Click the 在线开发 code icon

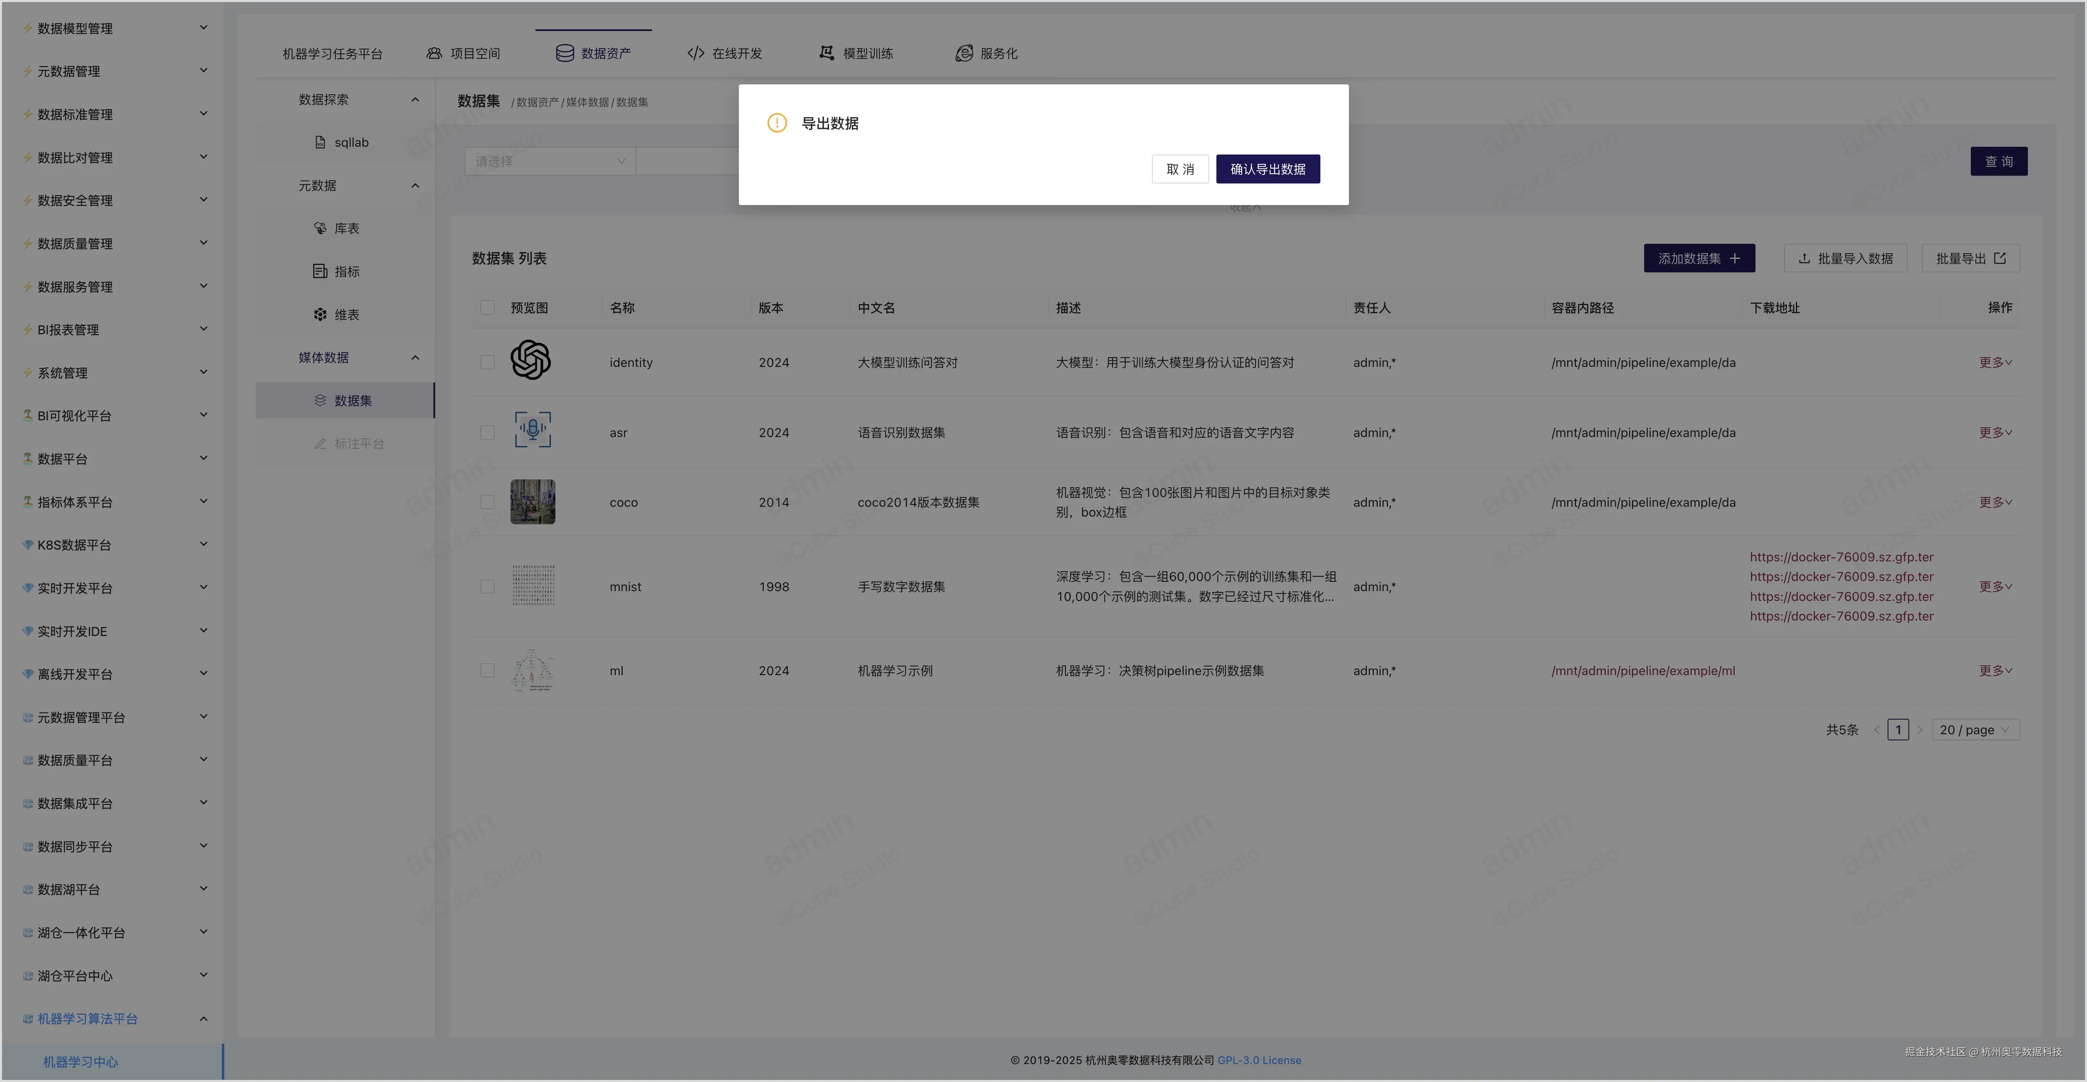click(695, 53)
